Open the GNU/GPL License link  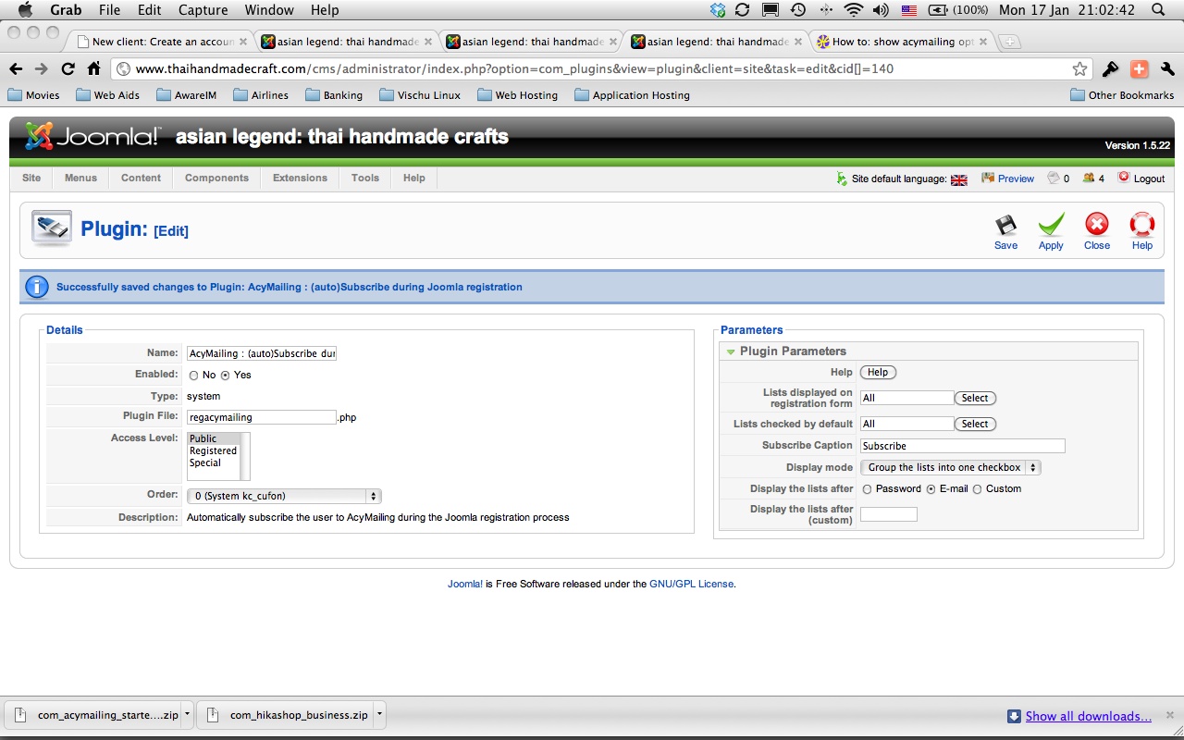click(x=692, y=585)
